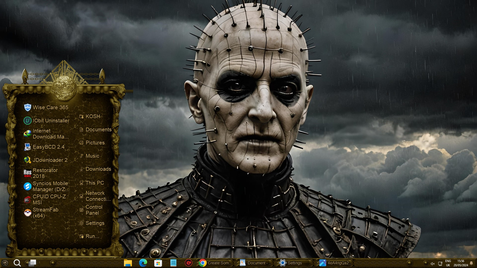Screen dimensions: 477x268
Task: Open StreamFab (x64)
Action: (x=41, y=213)
